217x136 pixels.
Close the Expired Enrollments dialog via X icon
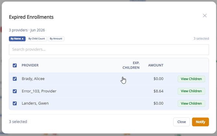point(205,16)
